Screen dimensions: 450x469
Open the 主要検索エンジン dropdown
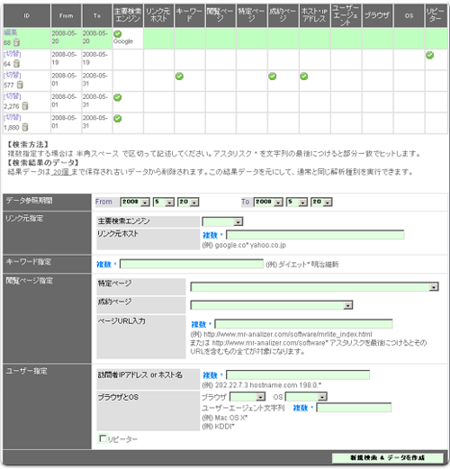coord(222,221)
